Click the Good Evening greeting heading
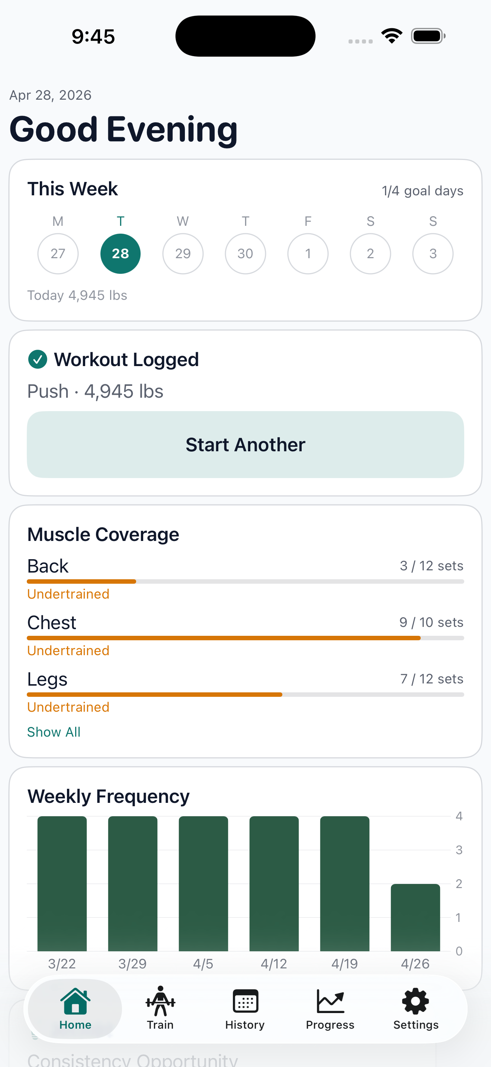Screen dimensions: 491x1067 [123, 129]
